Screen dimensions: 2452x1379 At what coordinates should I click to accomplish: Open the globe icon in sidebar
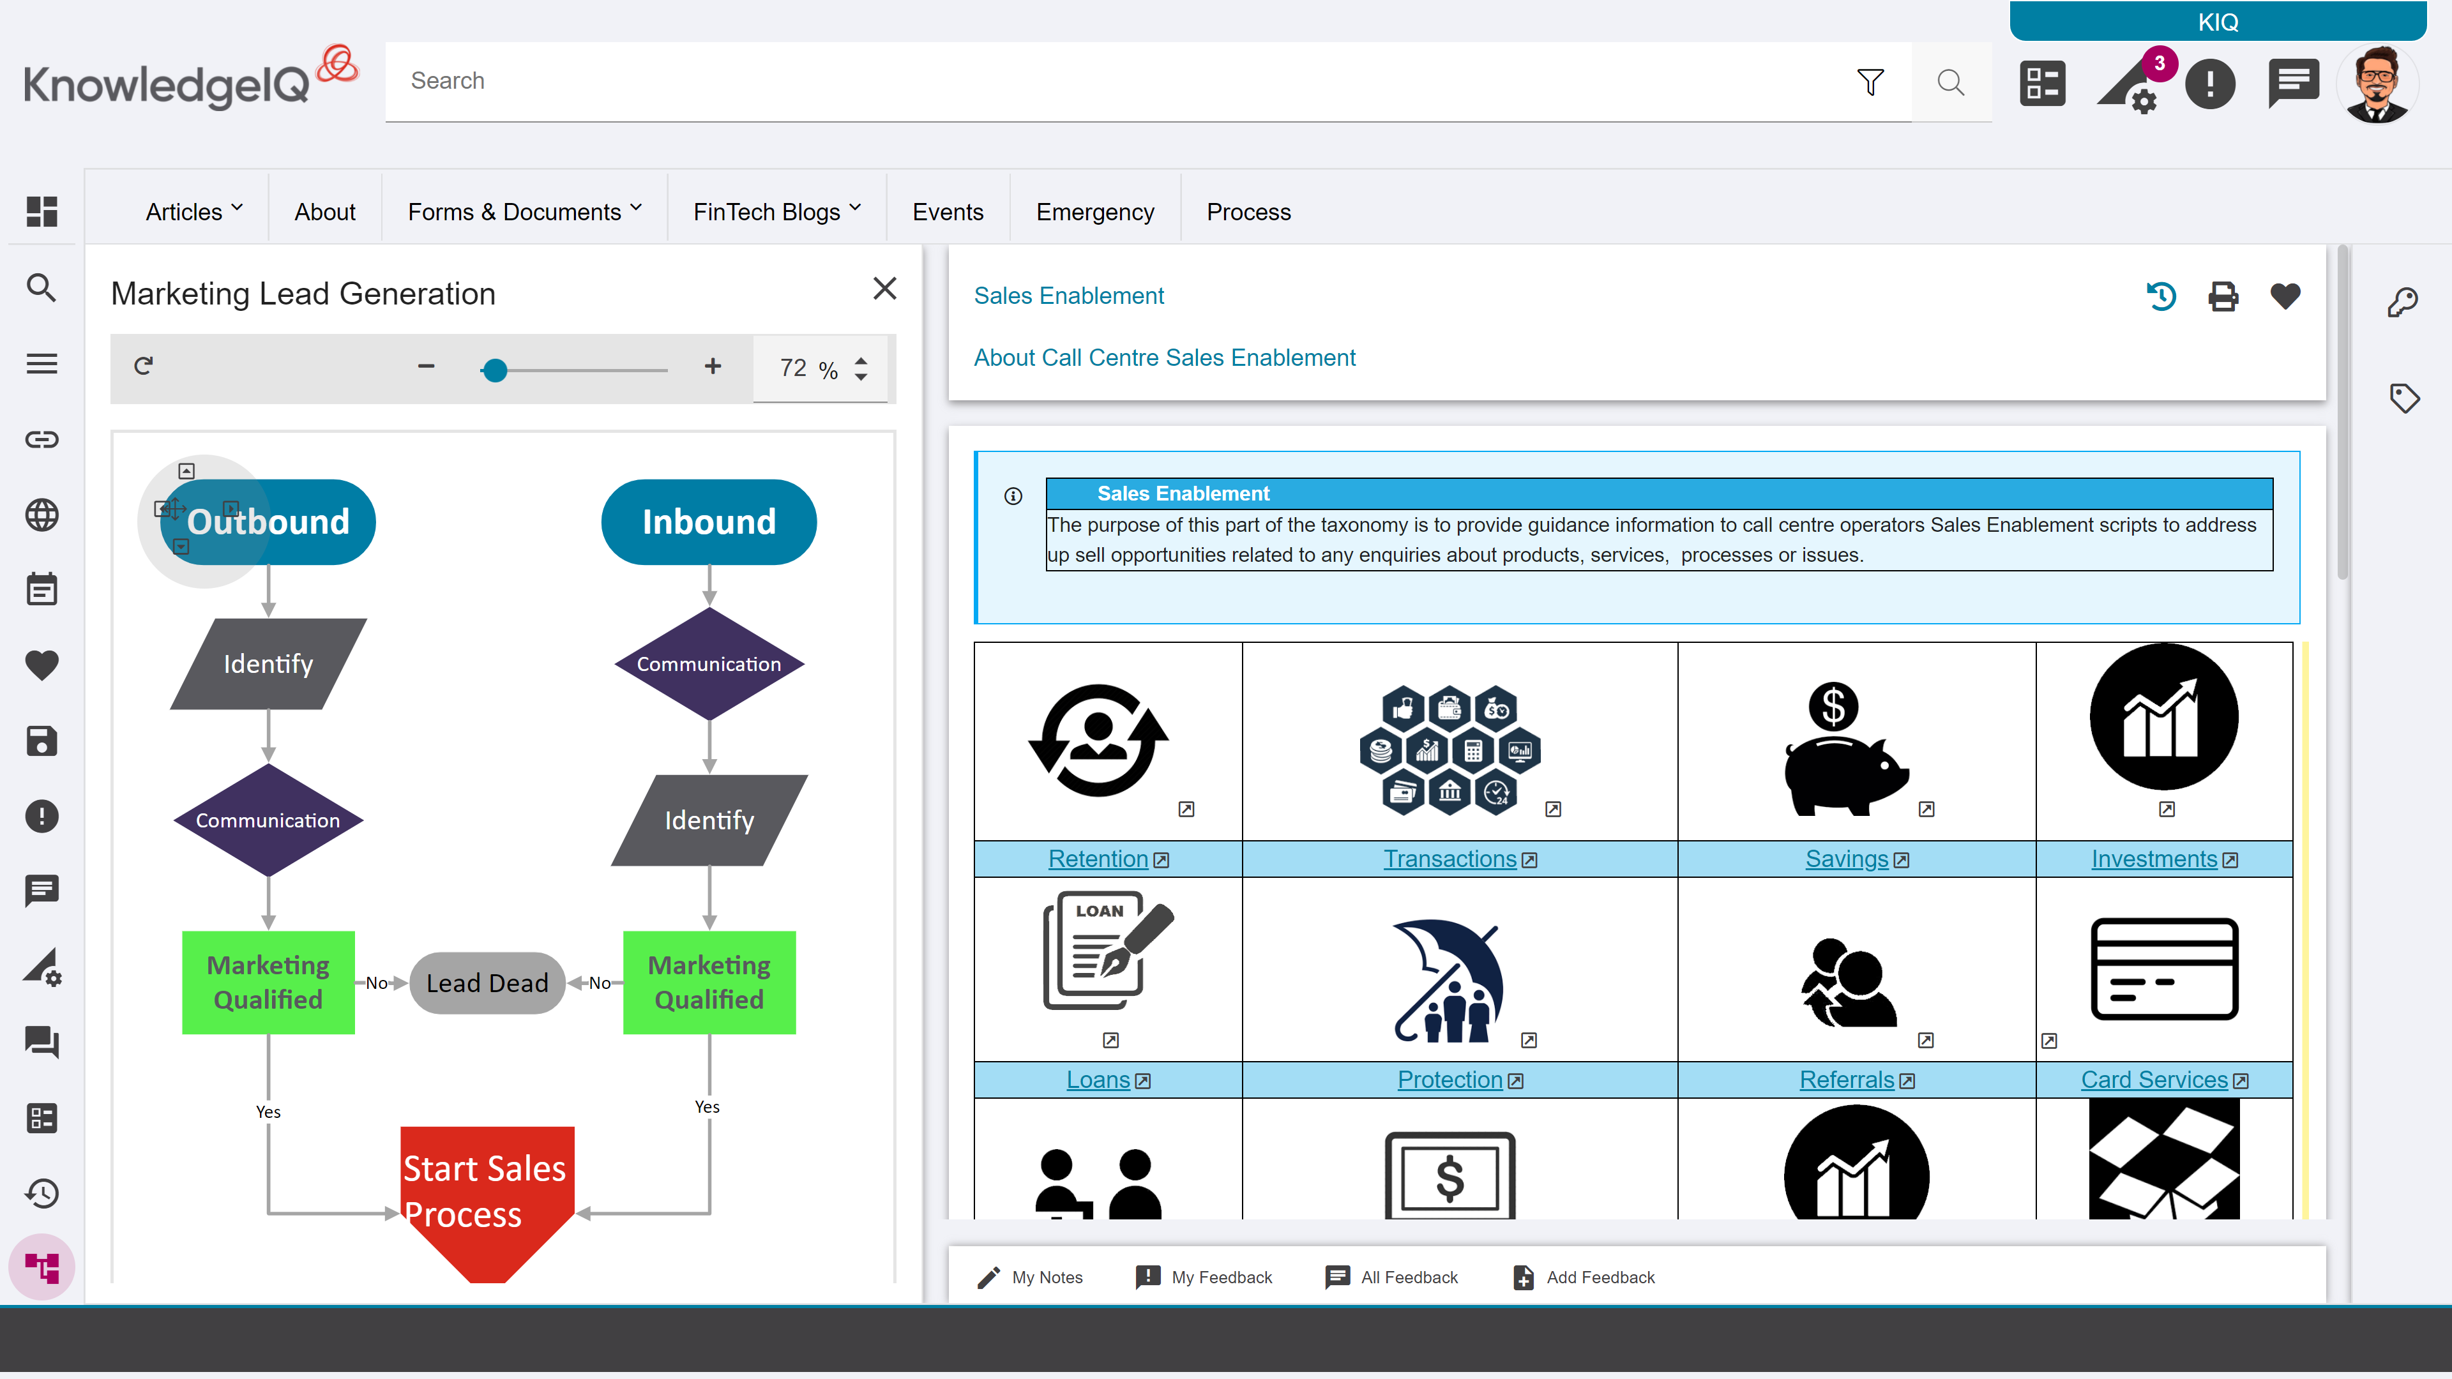42,515
